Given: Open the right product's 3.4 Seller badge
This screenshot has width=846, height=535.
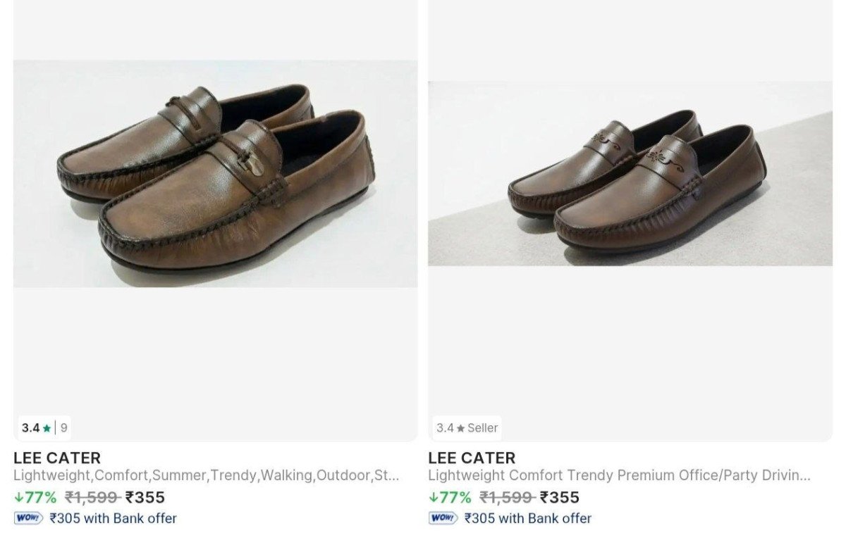Looking at the screenshot, I should 465,427.
